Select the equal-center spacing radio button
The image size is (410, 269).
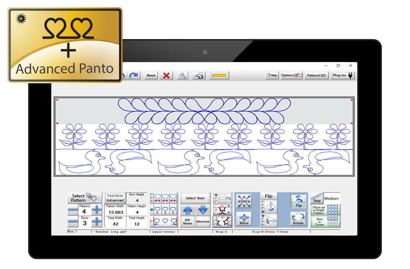point(152,209)
